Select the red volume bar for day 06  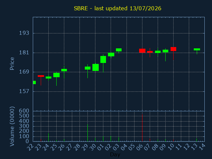[x=142, y=128]
